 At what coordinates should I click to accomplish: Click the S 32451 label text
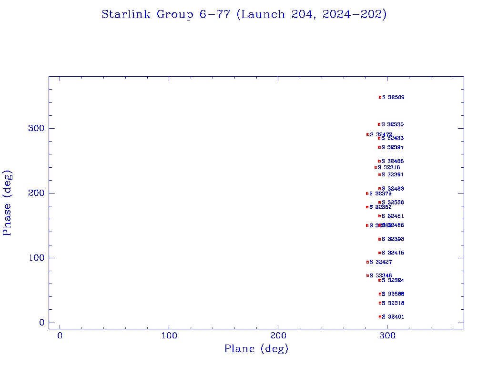393,216
